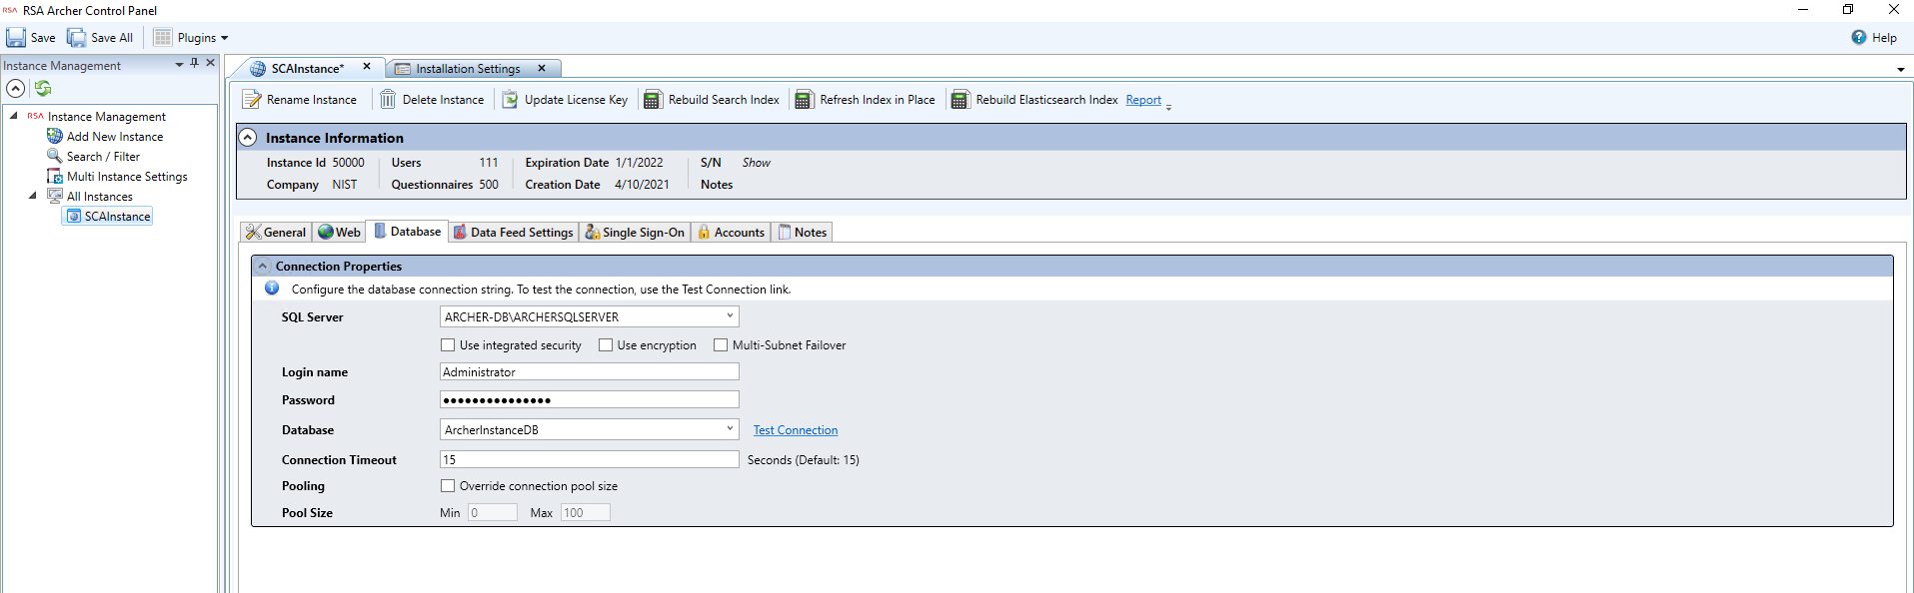Open the Plugins dropdown menu
The width and height of the screenshot is (1914, 593).
pyautogui.click(x=191, y=38)
